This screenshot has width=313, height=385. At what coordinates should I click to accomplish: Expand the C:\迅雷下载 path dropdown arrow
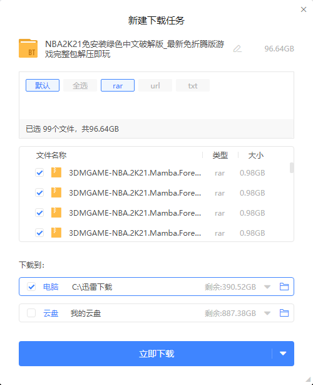tap(267, 287)
